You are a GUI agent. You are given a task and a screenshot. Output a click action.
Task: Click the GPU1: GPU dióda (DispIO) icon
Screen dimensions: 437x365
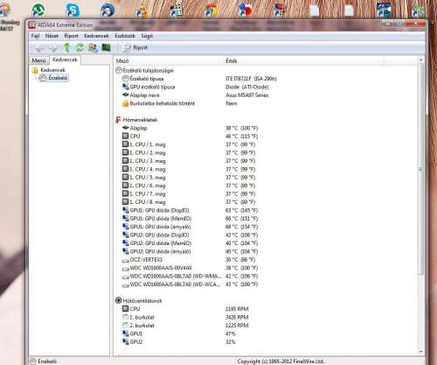pos(126,210)
